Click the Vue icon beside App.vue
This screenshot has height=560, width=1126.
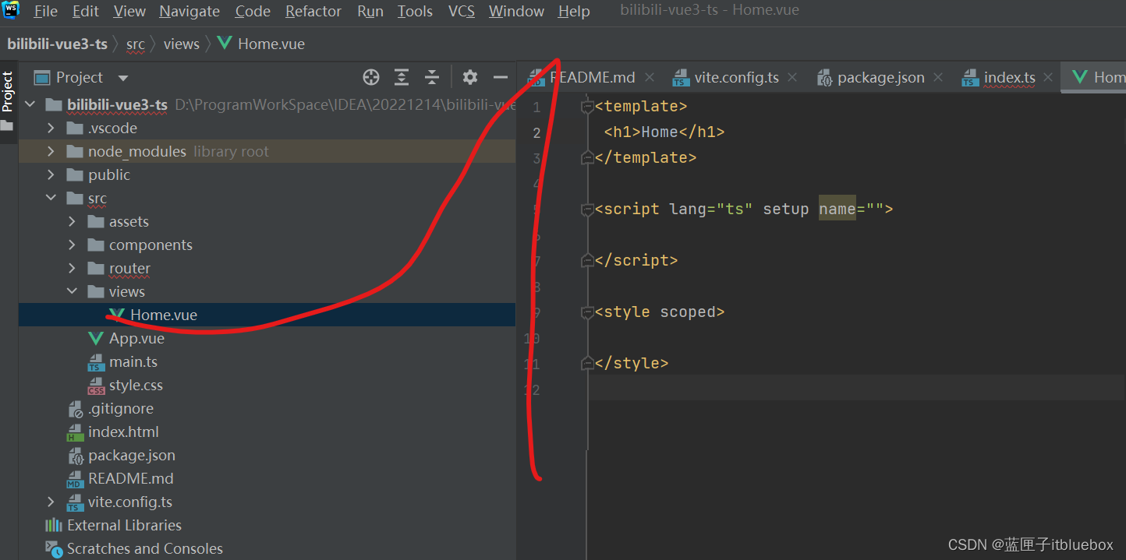pos(96,338)
